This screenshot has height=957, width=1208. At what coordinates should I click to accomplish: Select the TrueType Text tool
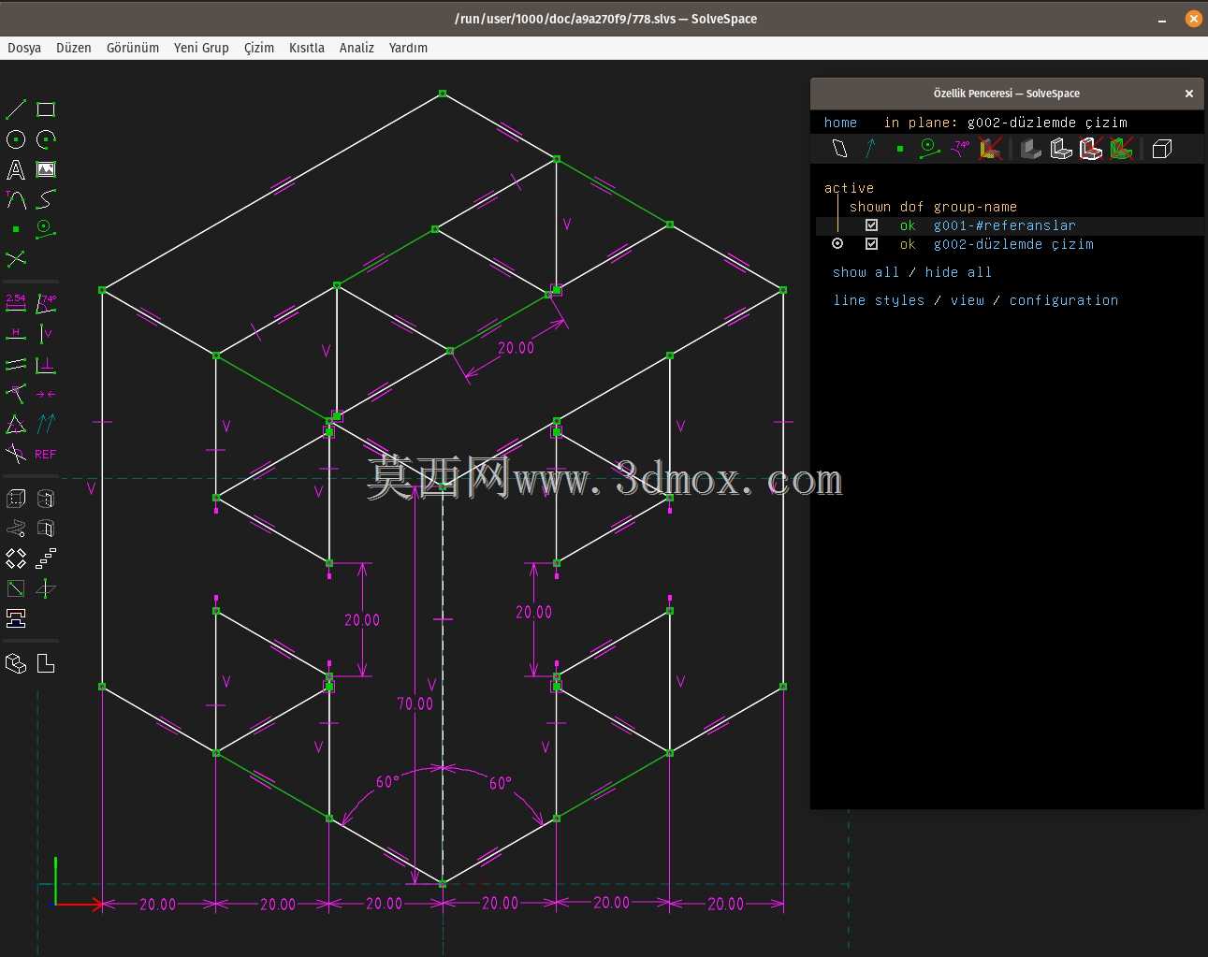[x=16, y=169]
